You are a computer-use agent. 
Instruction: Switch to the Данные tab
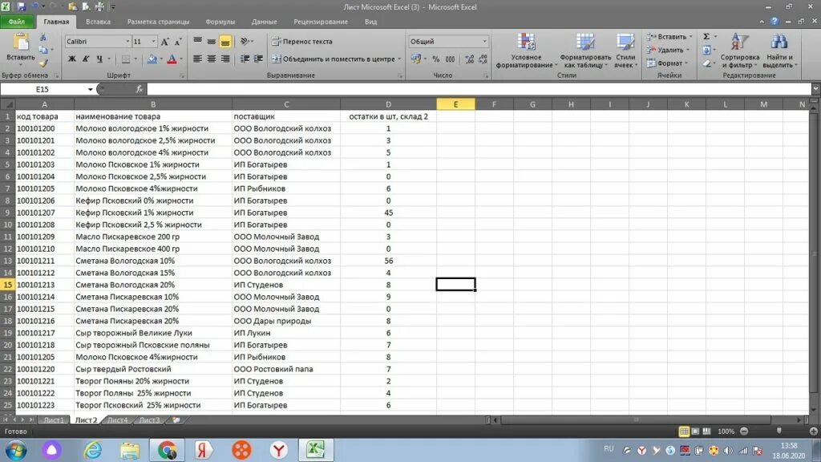(264, 22)
